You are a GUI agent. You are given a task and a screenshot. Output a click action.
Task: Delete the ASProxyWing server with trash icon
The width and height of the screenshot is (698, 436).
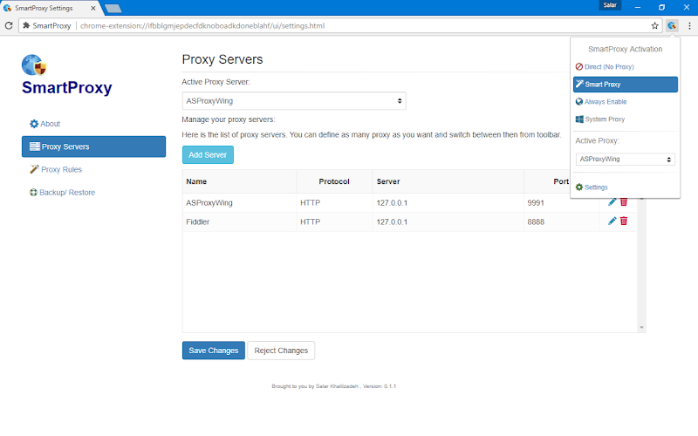click(624, 202)
